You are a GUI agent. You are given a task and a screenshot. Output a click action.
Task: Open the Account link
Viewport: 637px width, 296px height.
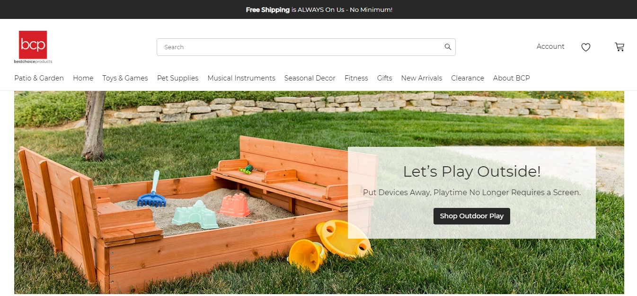click(550, 46)
